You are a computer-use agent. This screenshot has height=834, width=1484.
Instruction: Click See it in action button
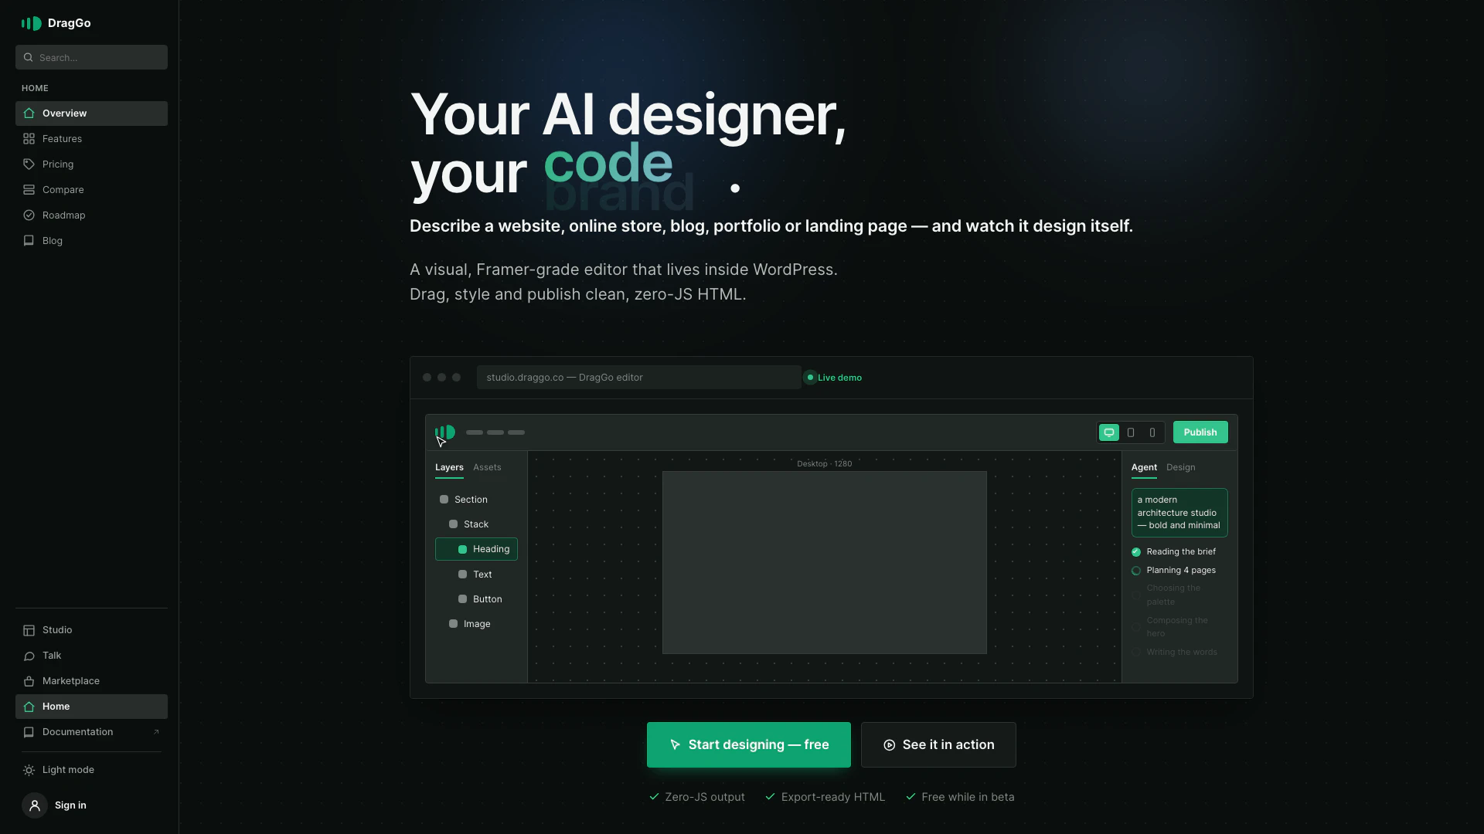click(938, 745)
